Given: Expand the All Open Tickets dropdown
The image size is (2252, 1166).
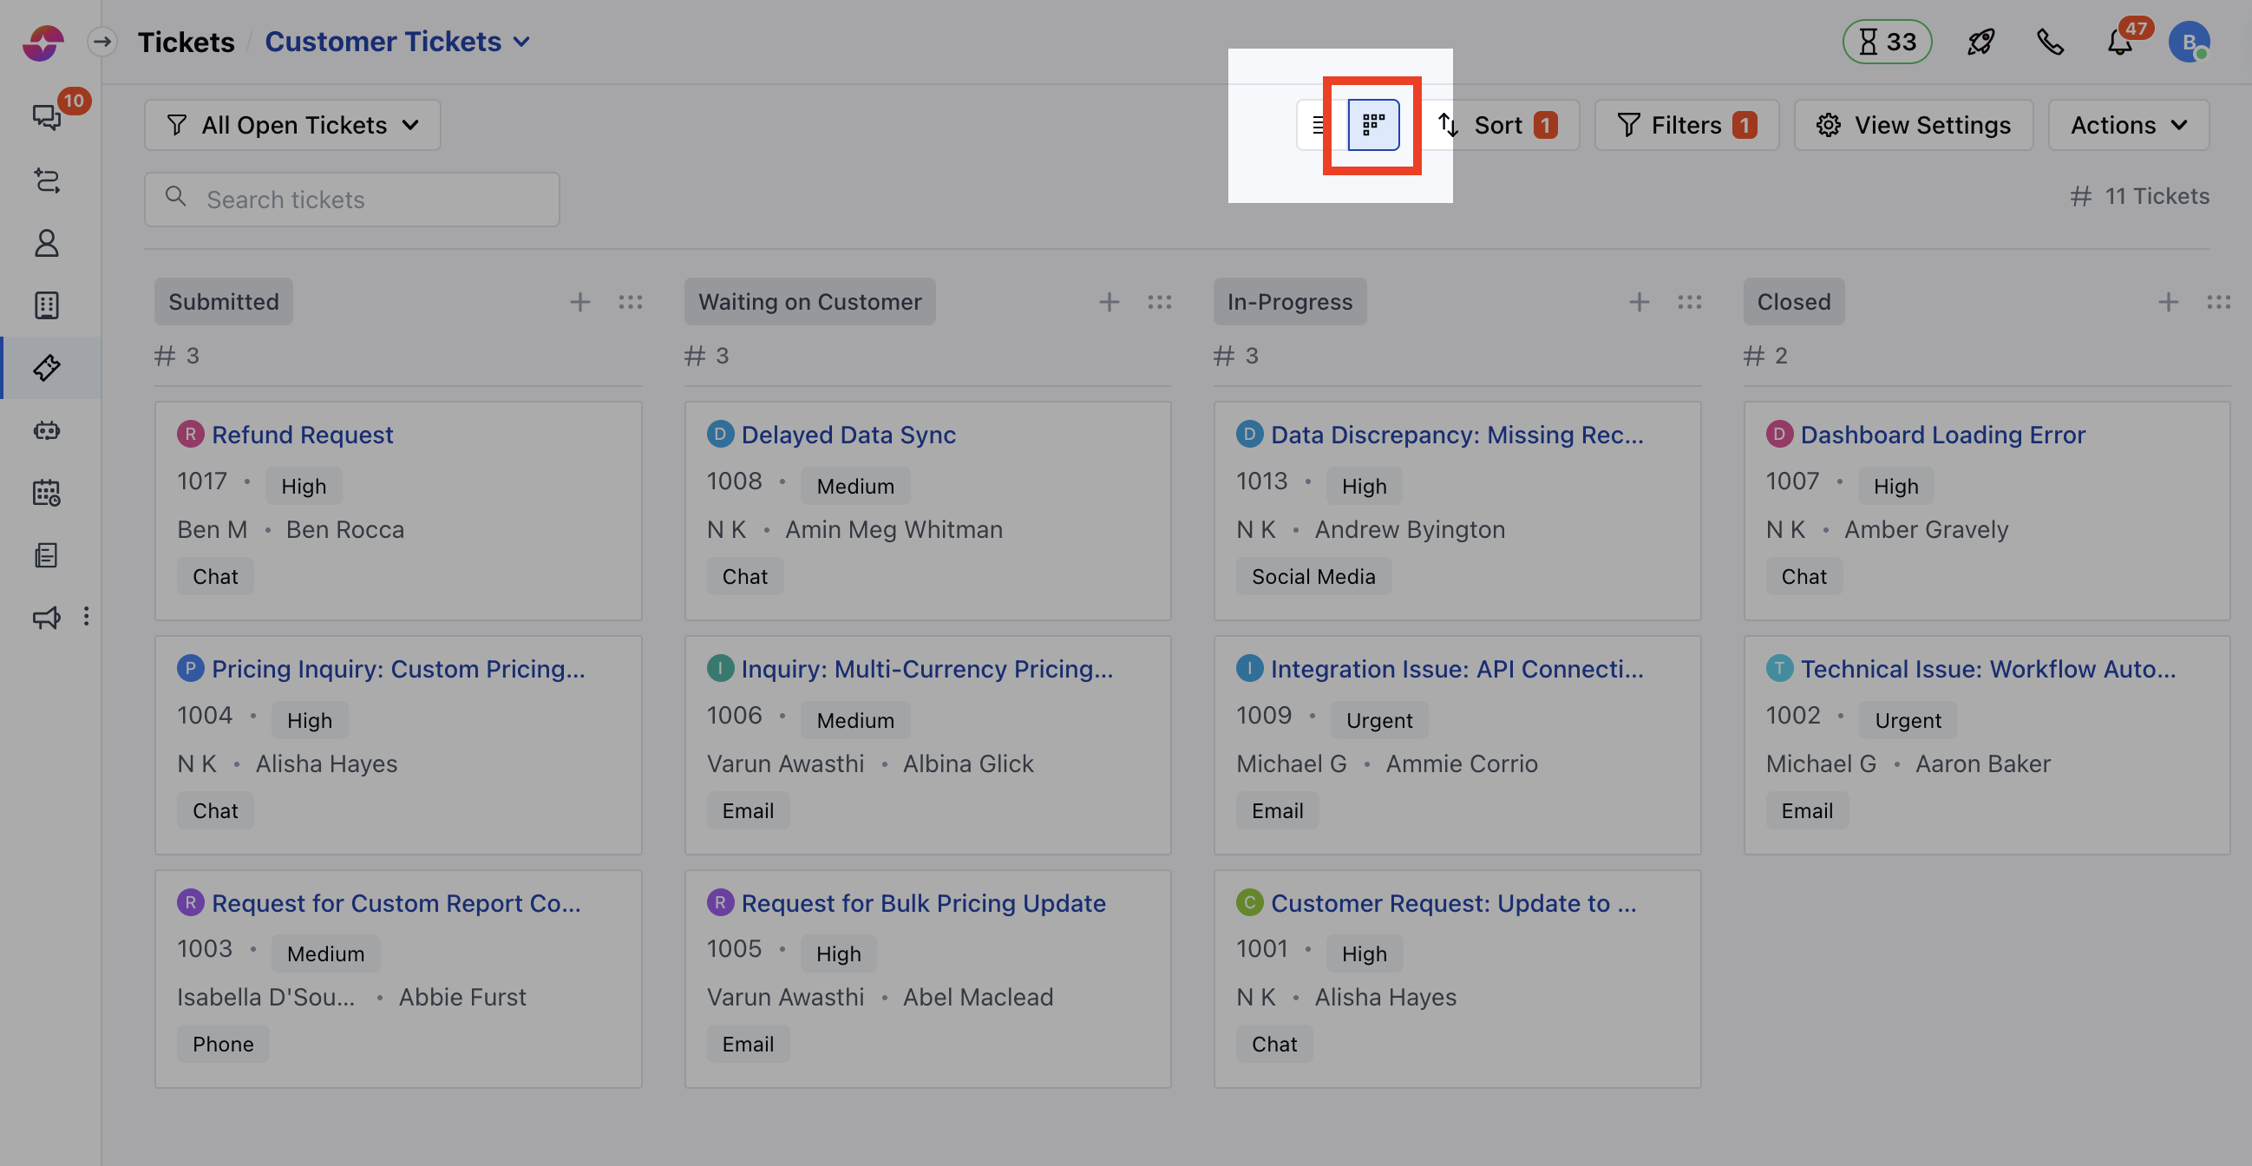Looking at the screenshot, I should [x=293, y=125].
